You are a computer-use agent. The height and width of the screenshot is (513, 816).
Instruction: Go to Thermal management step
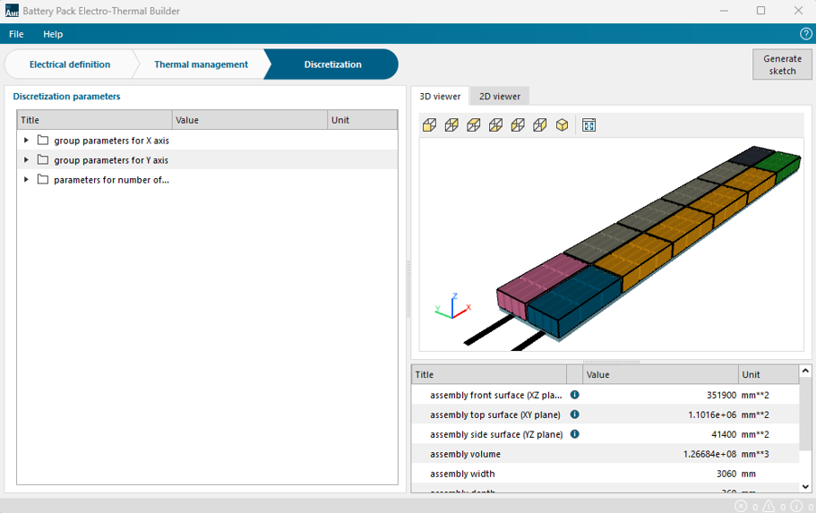[x=201, y=64]
